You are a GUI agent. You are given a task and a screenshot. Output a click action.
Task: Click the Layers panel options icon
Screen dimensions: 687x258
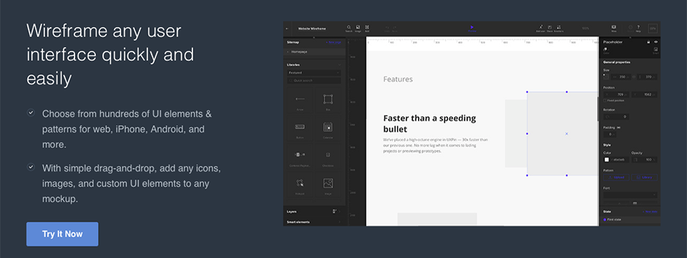tap(334, 212)
